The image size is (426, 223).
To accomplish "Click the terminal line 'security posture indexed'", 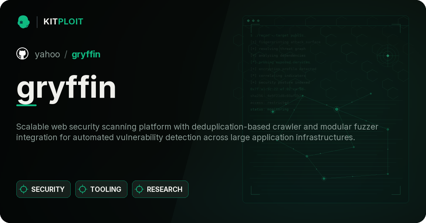I will pyautogui.click(x=280, y=82).
